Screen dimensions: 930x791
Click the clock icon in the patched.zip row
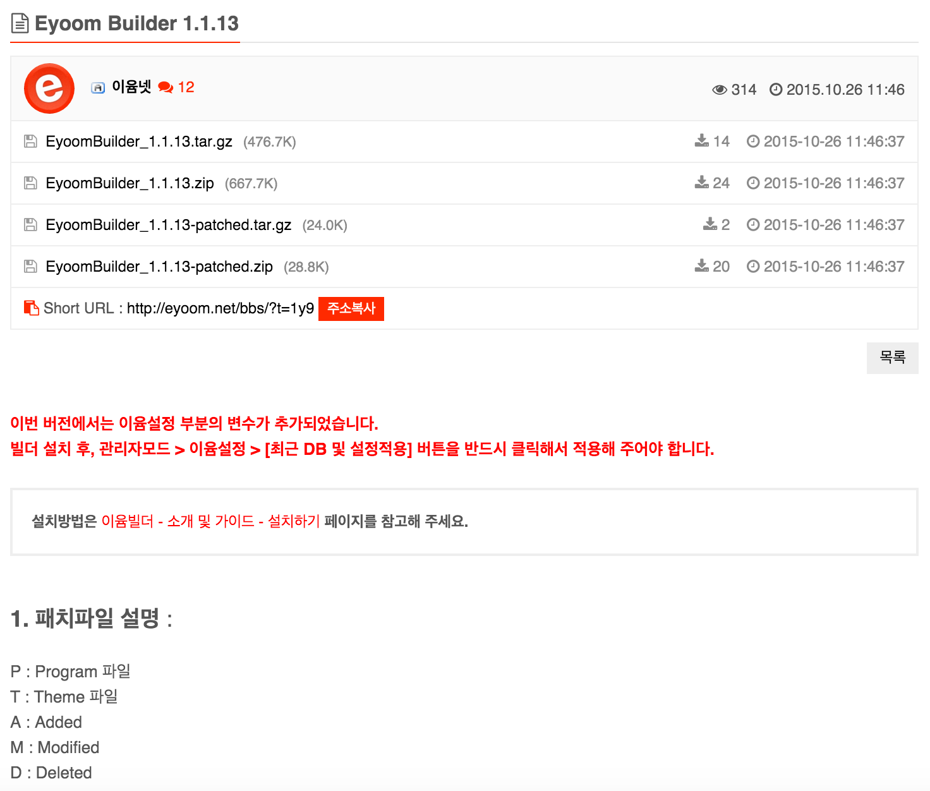[x=753, y=267]
